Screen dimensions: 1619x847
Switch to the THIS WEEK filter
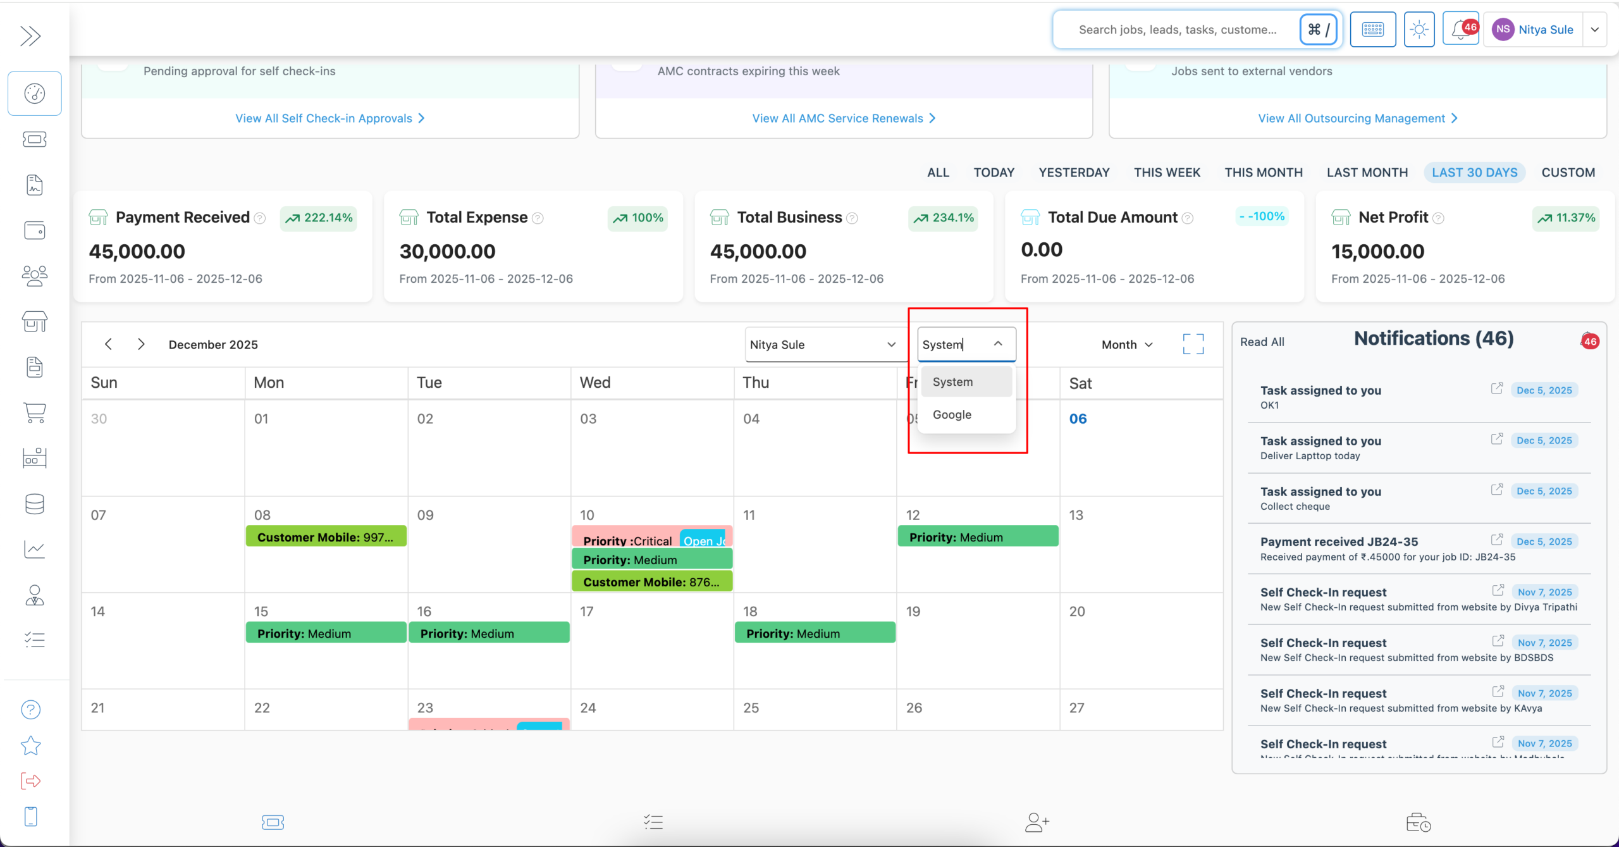coord(1166,172)
